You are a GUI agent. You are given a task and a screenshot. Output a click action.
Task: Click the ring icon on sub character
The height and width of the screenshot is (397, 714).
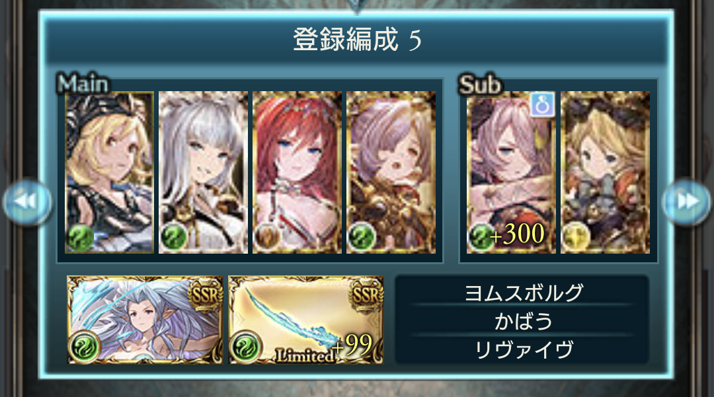[542, 105]
